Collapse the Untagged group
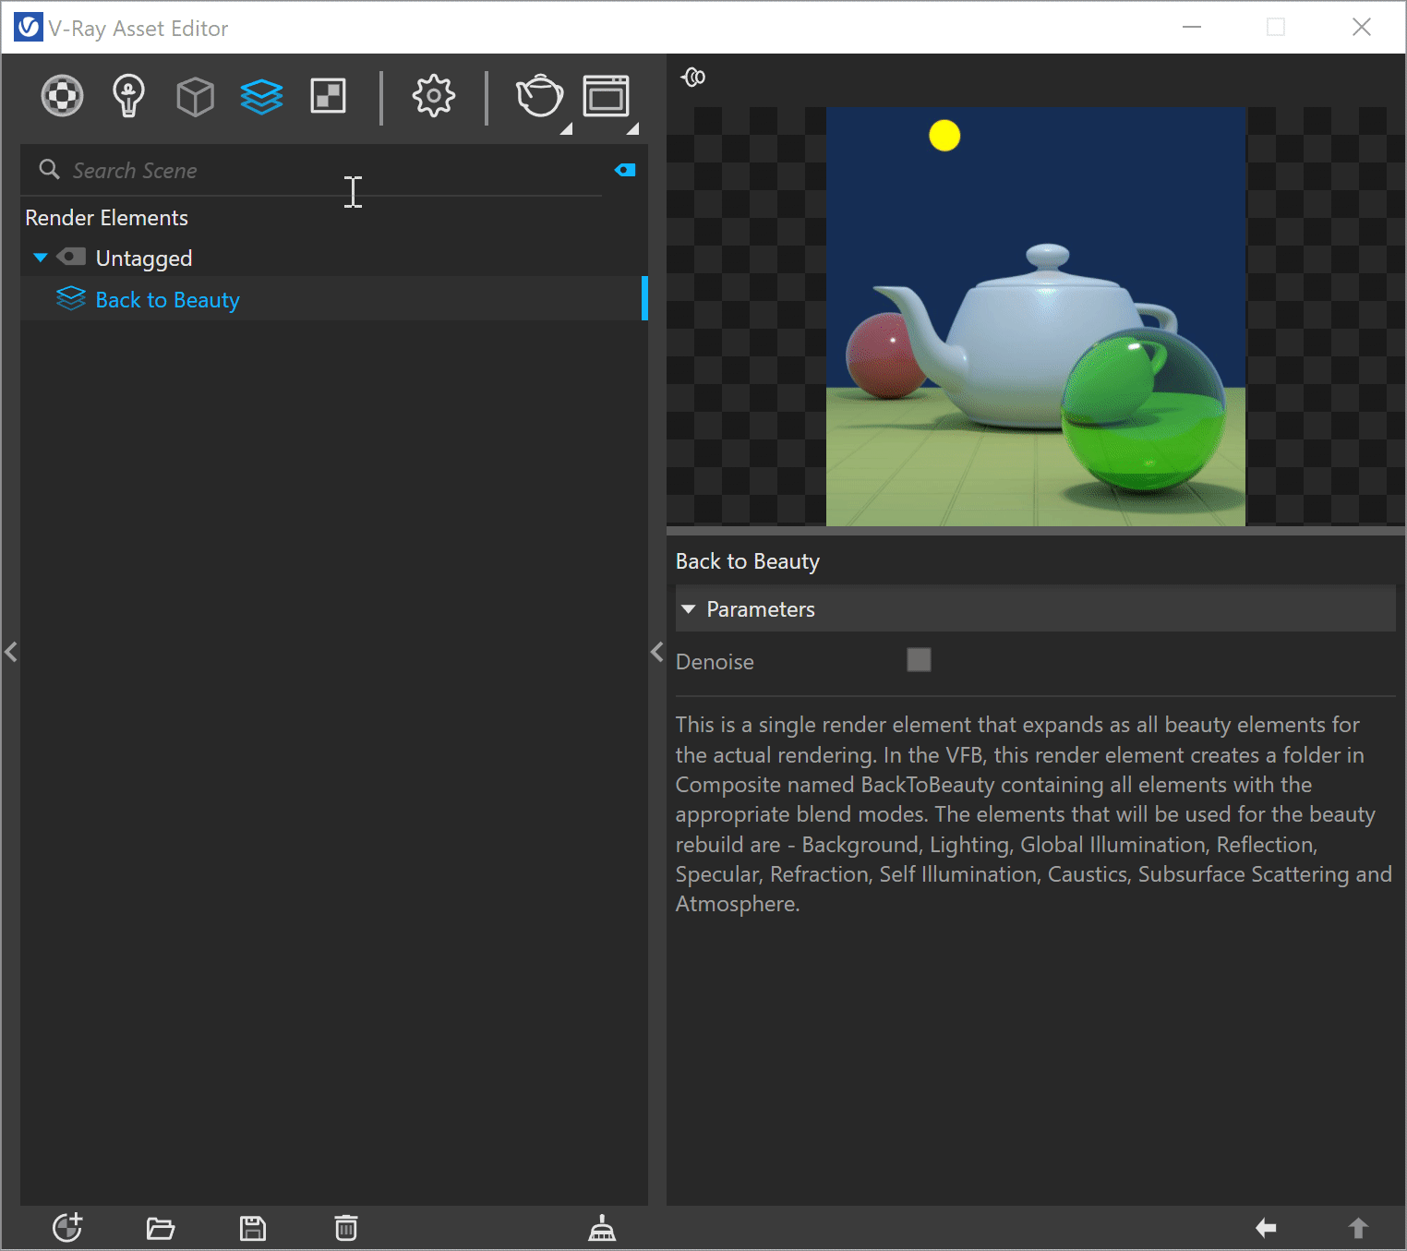The image size is (1407, 1251). (x=40, y=258)
